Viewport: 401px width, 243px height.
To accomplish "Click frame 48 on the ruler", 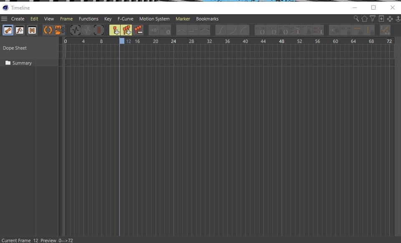I will [x=281, y=41].
